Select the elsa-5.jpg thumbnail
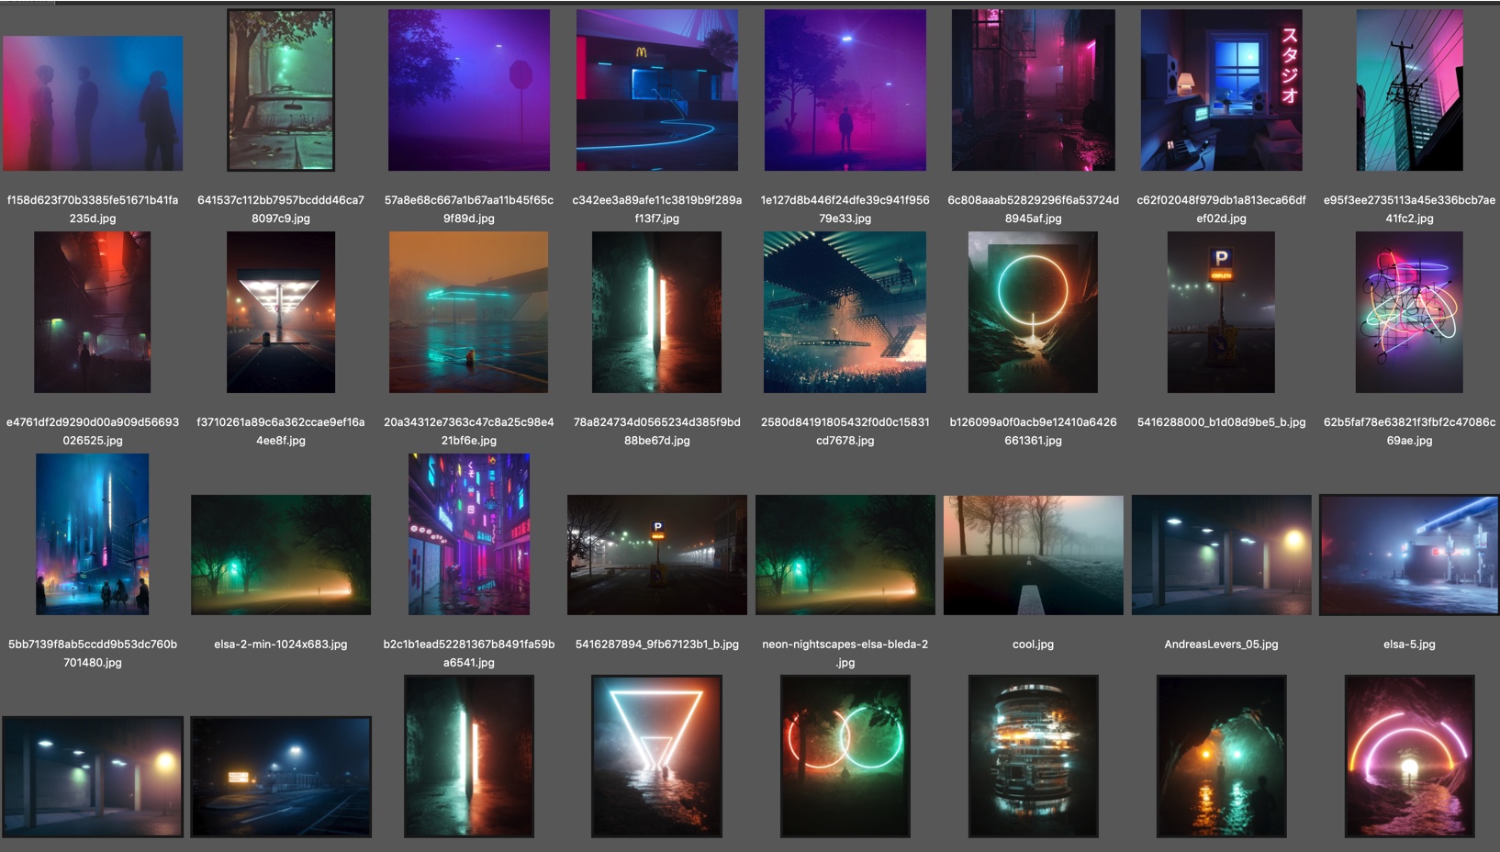 (x=1409, y=555)
